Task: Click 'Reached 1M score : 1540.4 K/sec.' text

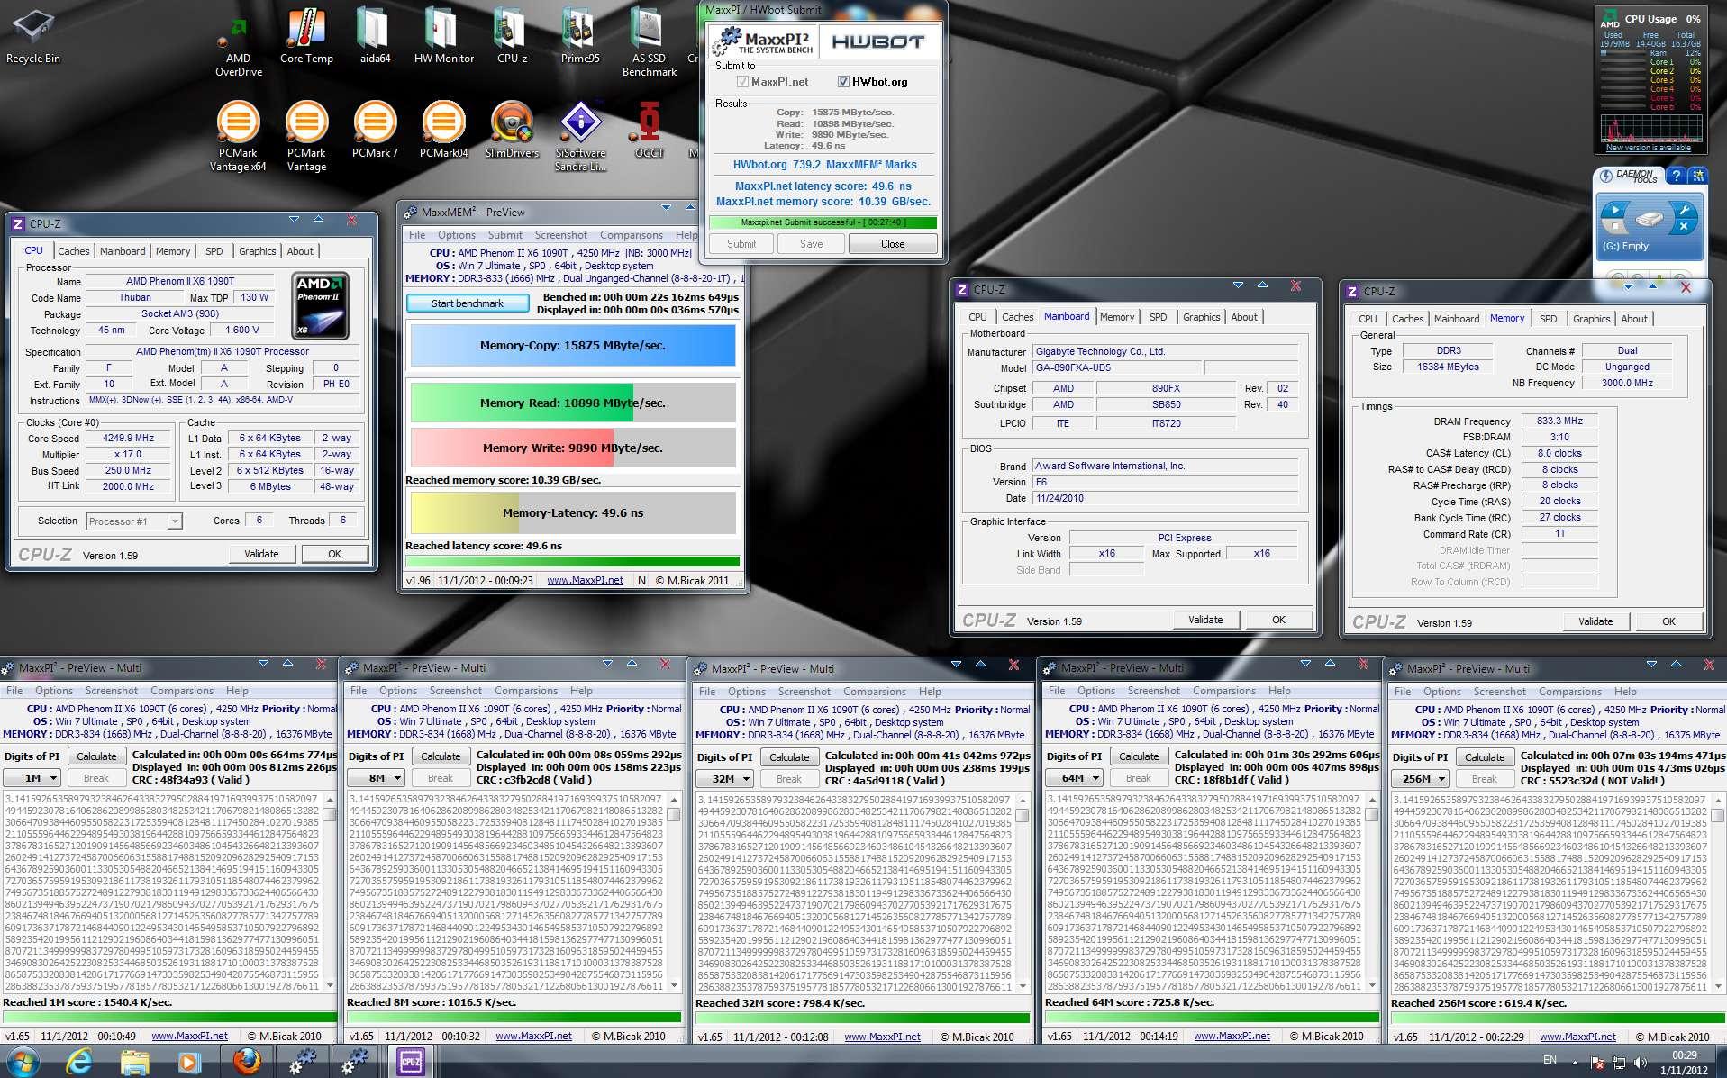Action: click(x=87, y=1002)
